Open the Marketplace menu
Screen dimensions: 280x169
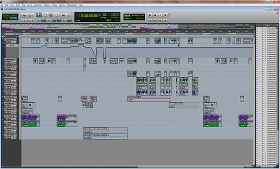click(x=72, y=5)
